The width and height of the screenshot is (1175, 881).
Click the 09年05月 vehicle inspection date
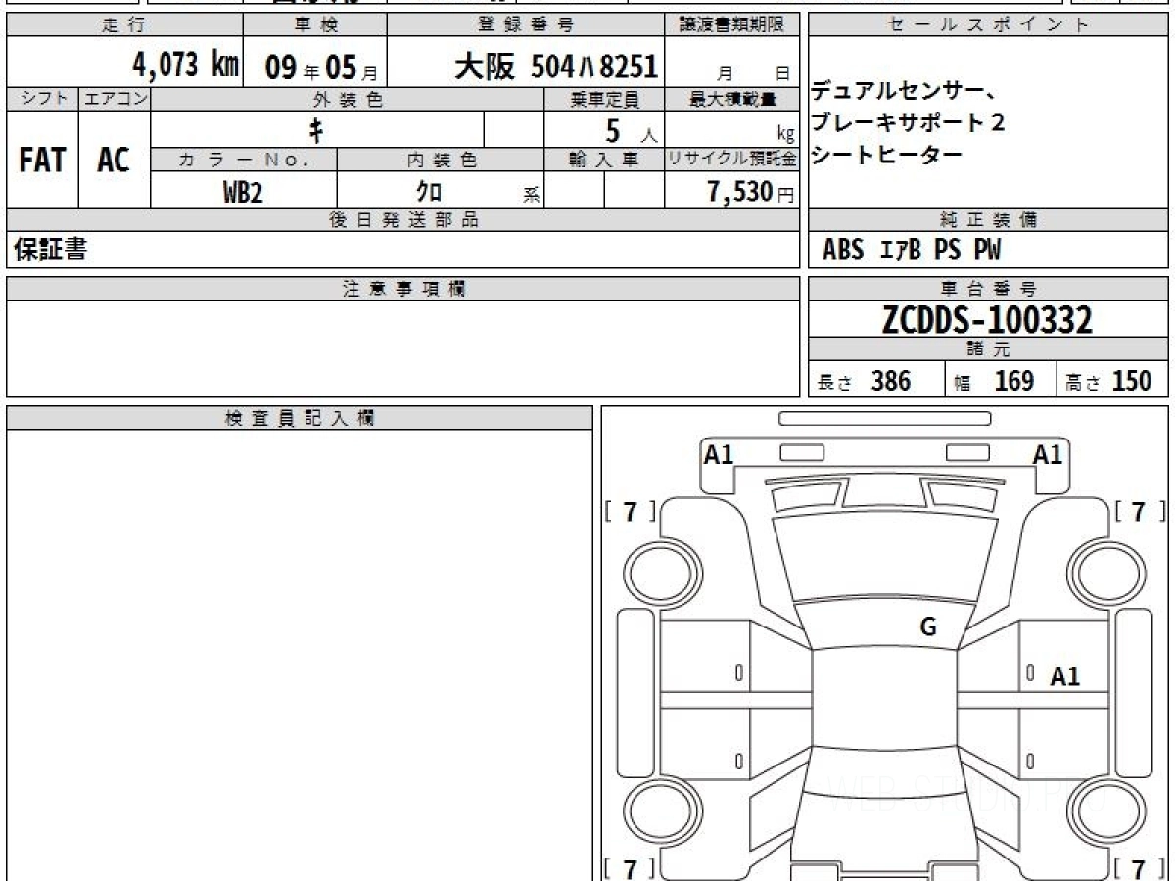tap(313, 66)
